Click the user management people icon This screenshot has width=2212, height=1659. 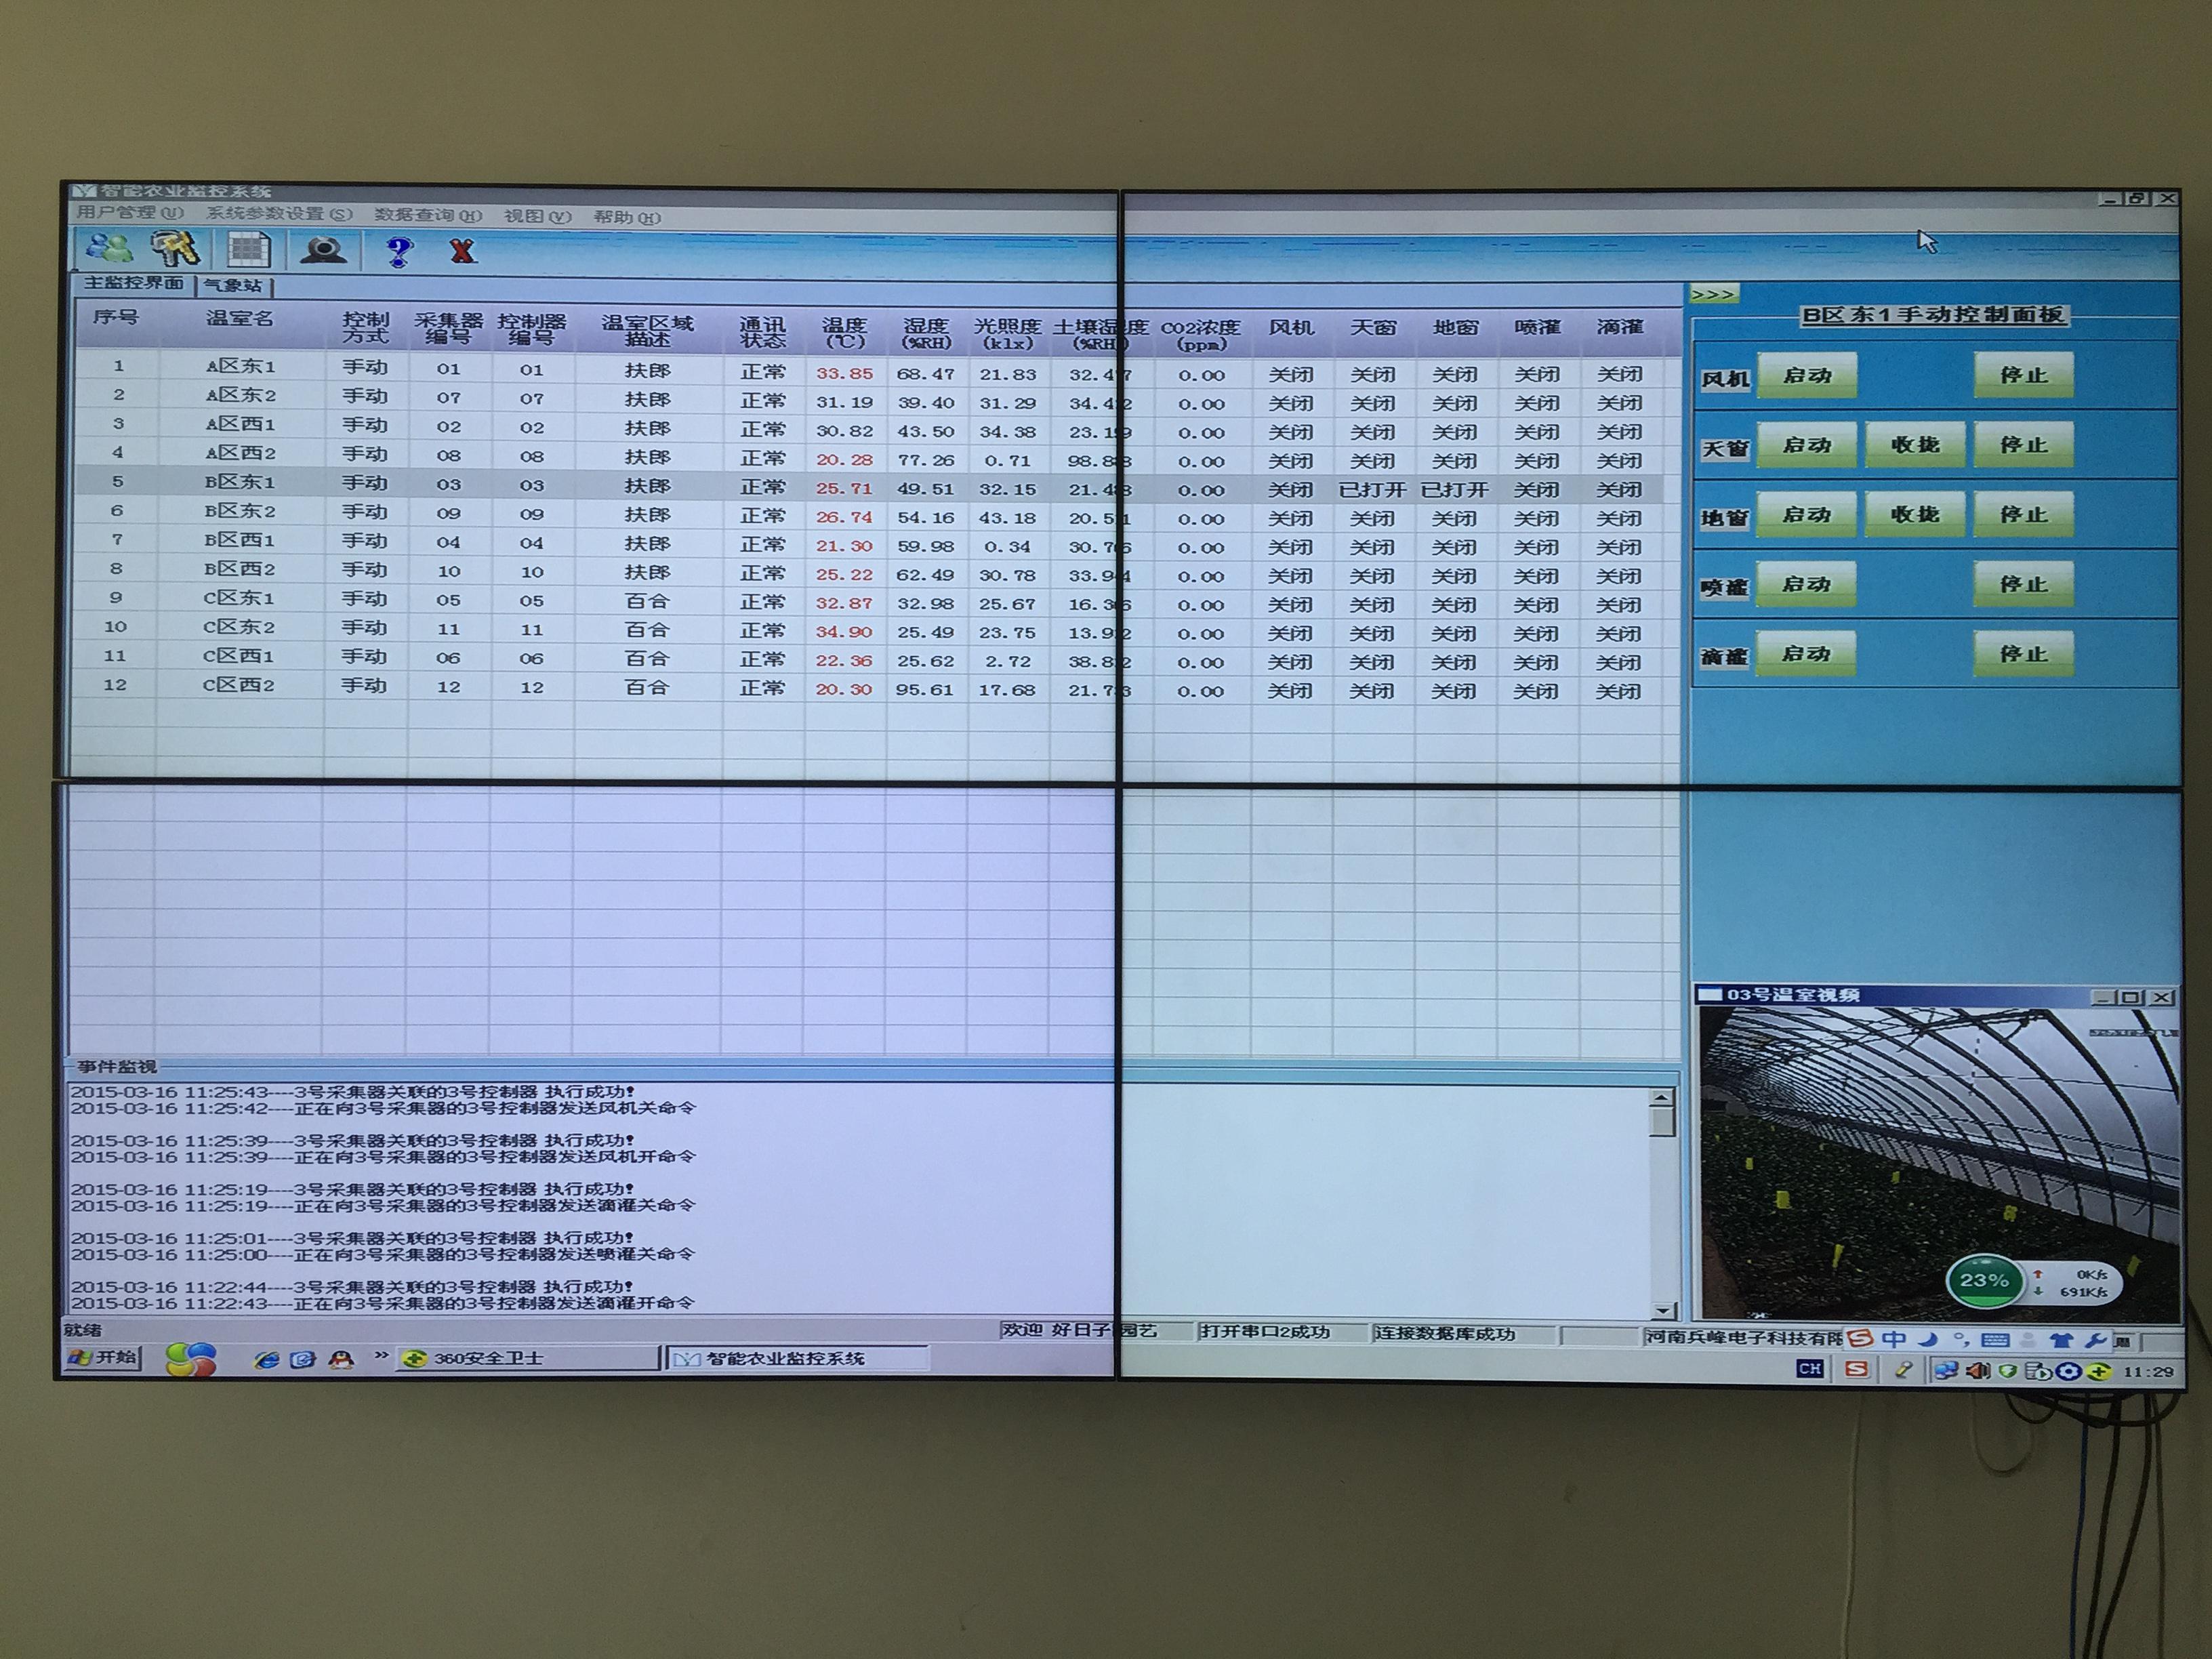pos(110,248)
